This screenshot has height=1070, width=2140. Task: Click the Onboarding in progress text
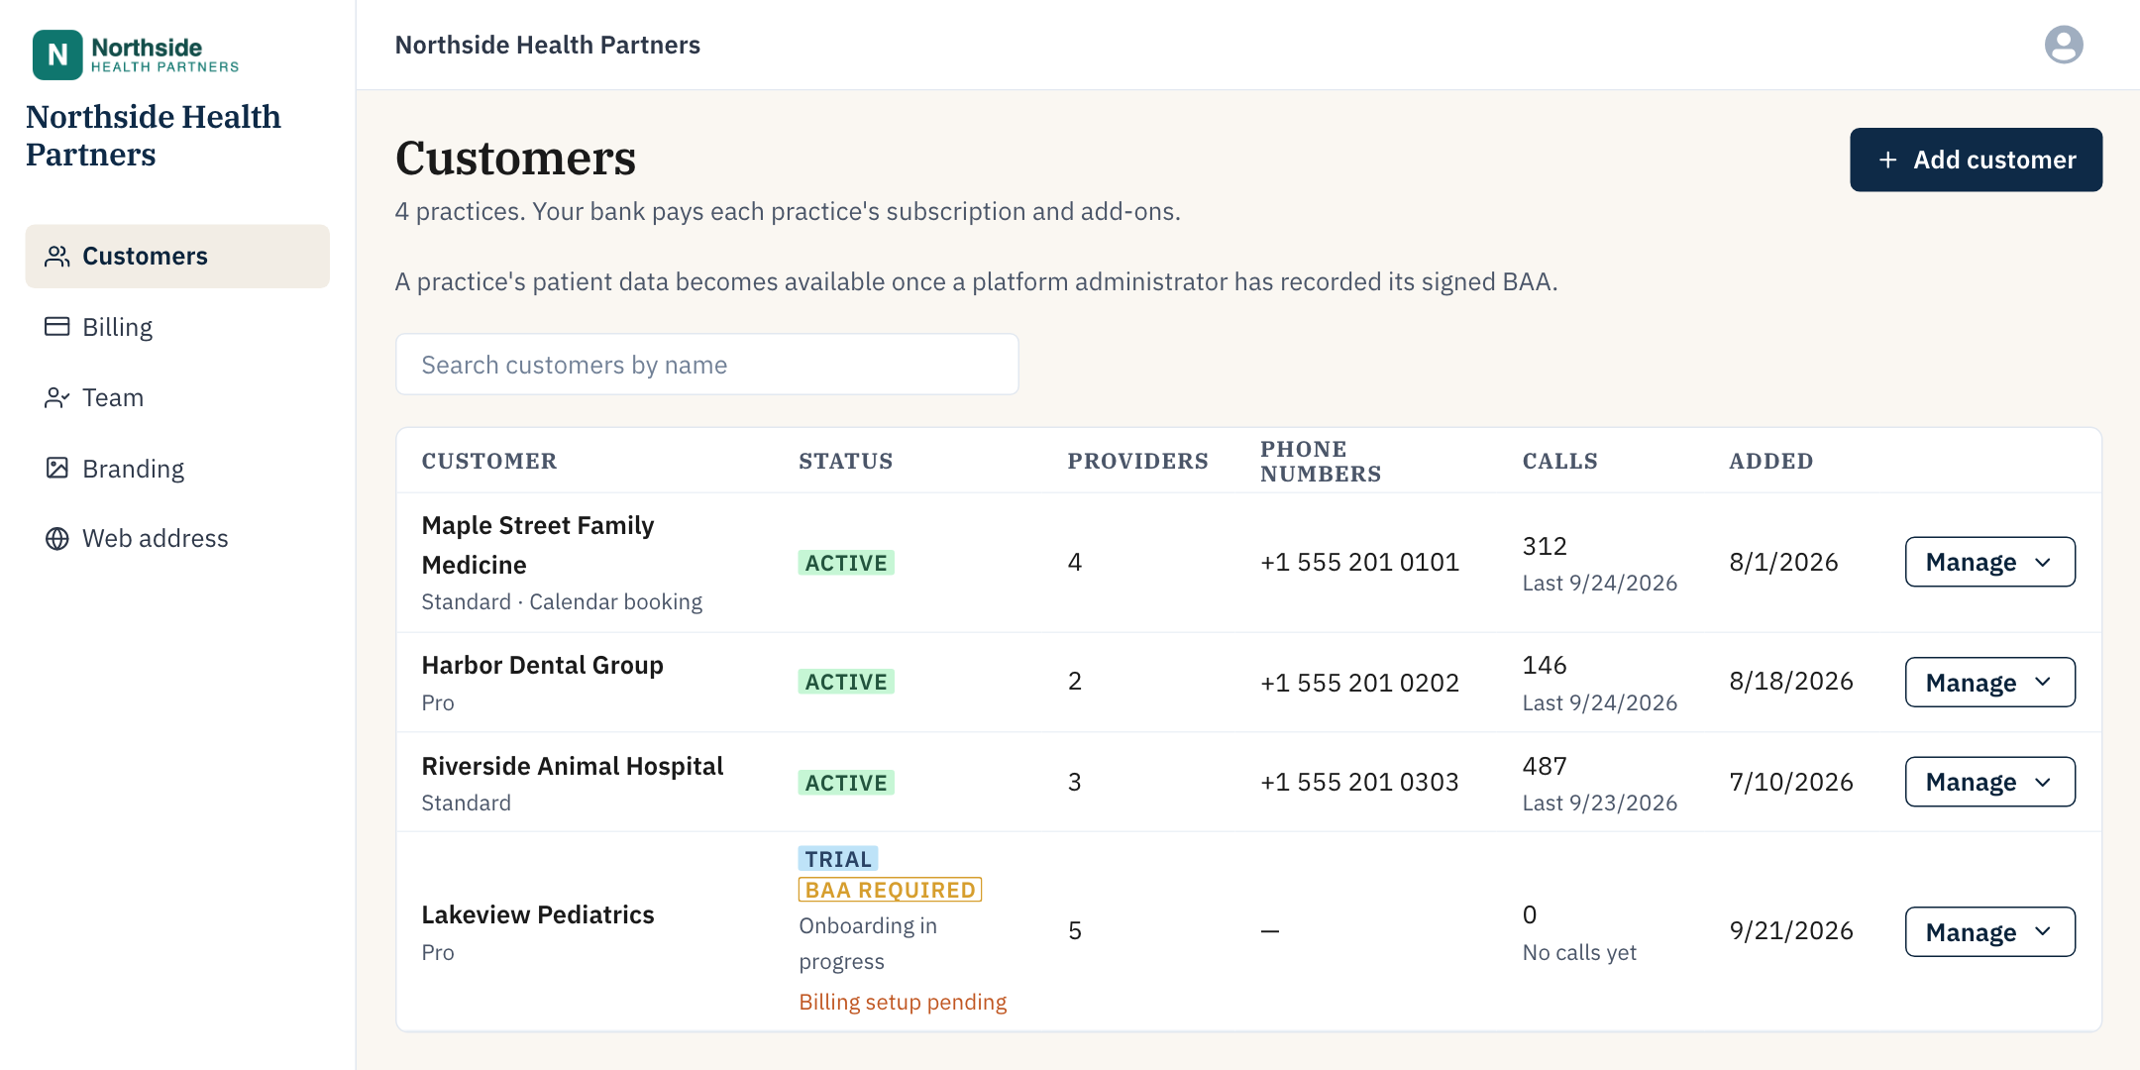pyautogui.click(x=868, y=944)
